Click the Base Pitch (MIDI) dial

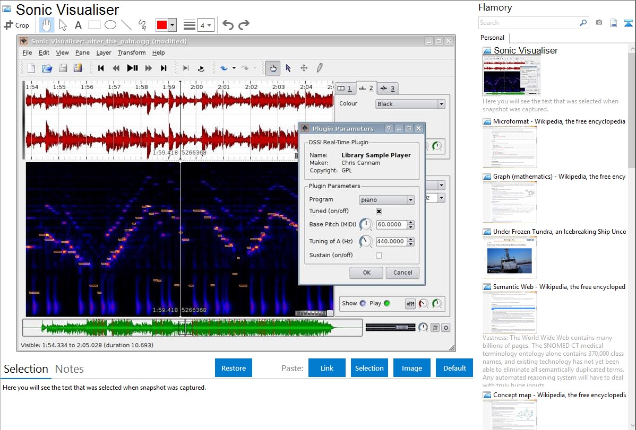pos(365,224)
